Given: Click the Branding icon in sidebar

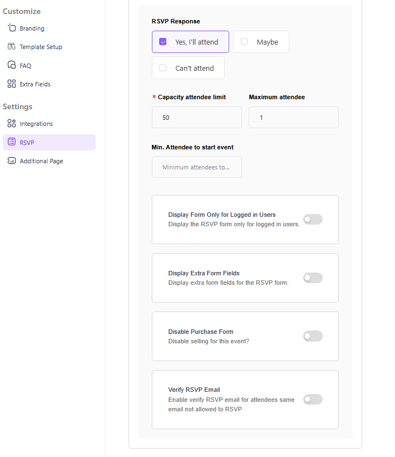Looking at the screenshot, I should tap(11, 28).
